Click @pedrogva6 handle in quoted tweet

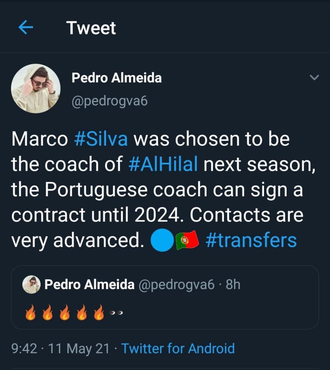[177, 285]
